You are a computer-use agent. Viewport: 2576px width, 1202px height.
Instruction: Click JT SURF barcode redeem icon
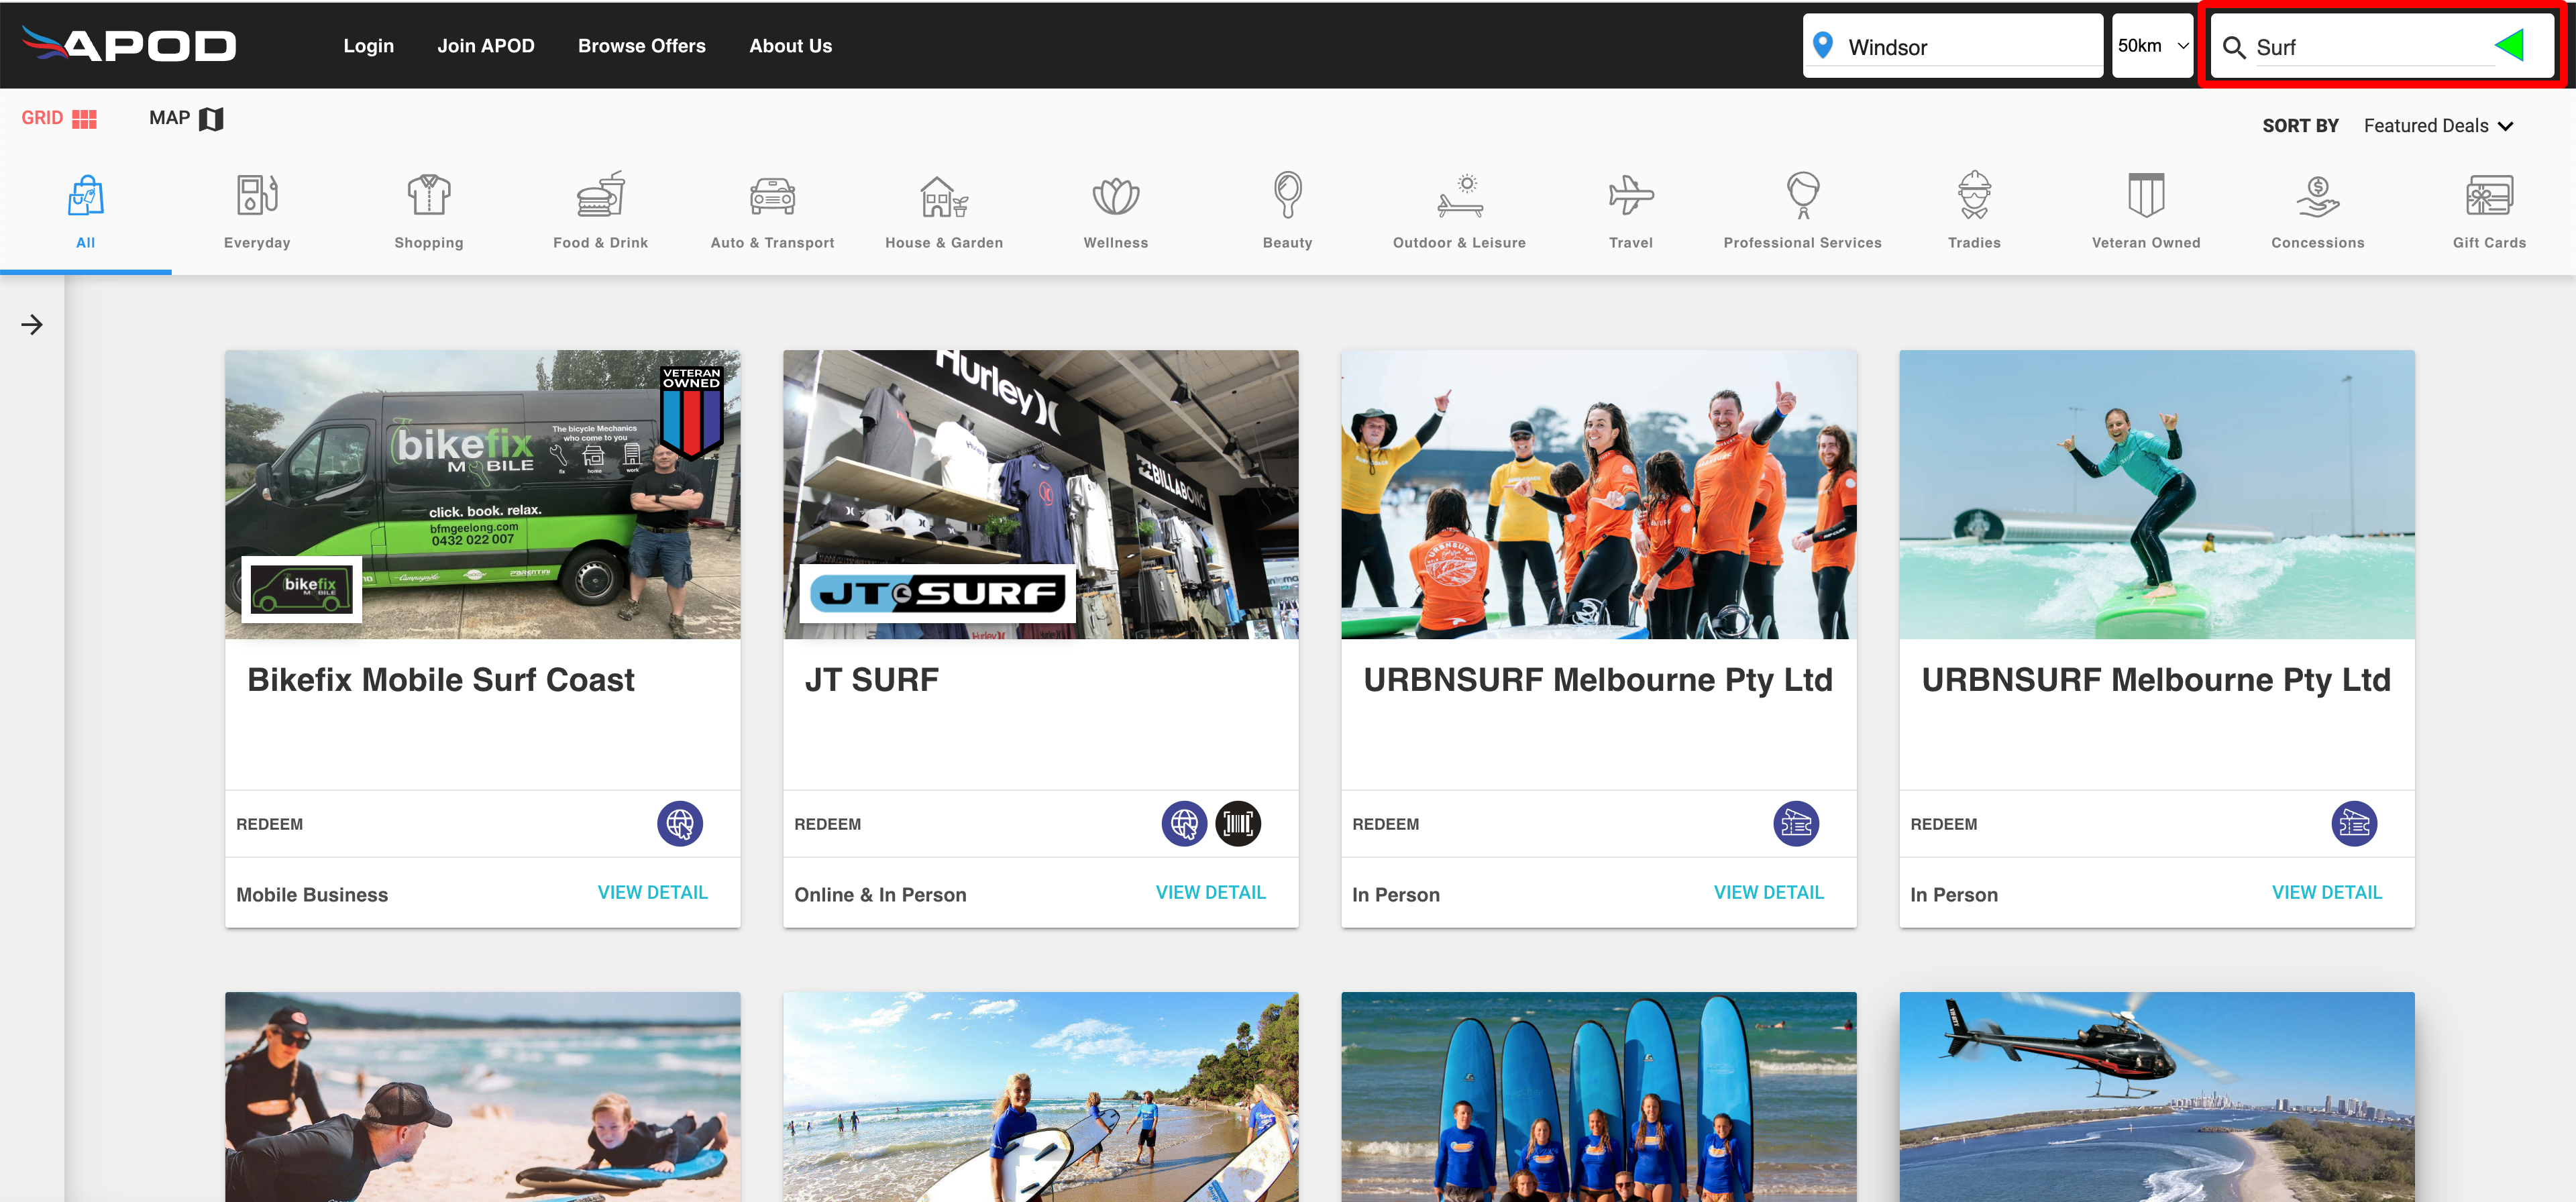(1238, 824)
